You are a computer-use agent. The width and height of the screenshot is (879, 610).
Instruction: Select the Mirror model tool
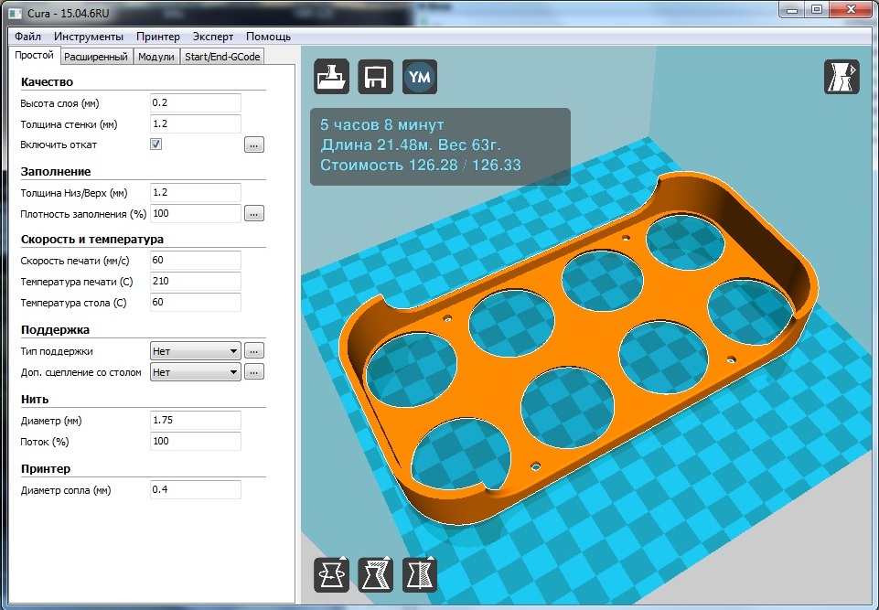pos(419,574)
